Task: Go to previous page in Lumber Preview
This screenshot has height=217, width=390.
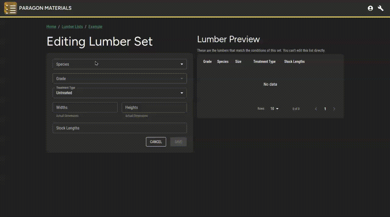Action: 316,109
